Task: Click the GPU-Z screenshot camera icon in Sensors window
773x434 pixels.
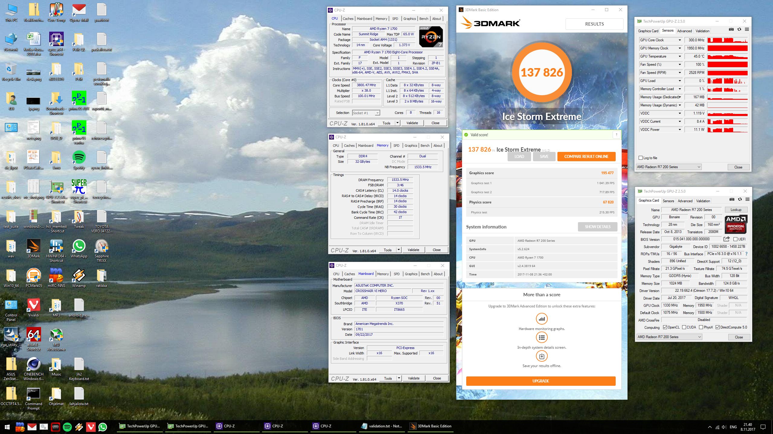Action: click(731, 29)
